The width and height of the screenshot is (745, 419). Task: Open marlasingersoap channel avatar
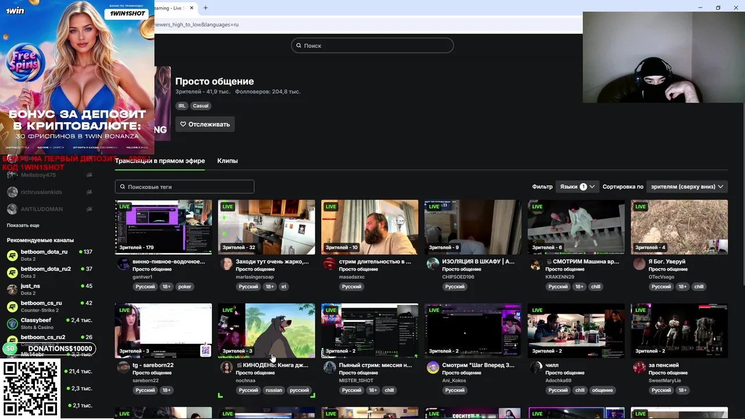pos(226,264)
